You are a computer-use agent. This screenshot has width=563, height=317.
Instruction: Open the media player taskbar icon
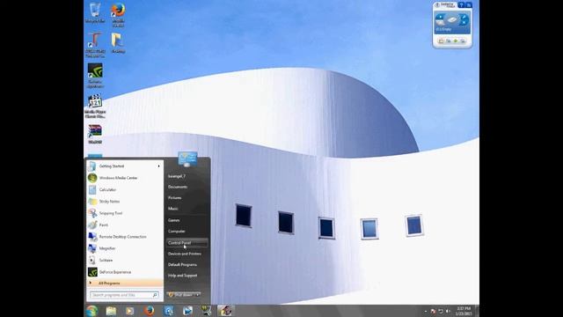coord(129,311)
